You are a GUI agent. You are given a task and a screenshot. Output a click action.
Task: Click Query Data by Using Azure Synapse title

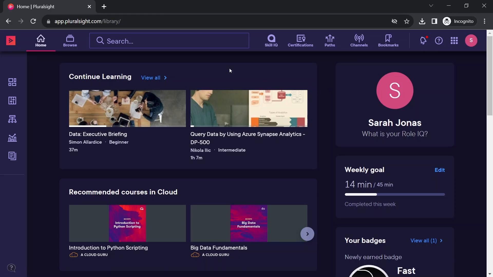[x=248, y=138]
